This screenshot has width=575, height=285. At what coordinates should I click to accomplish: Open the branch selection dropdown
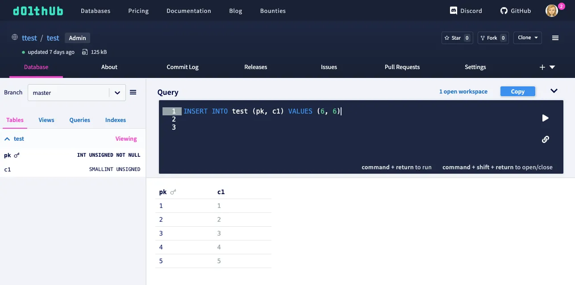coord(117,92)
